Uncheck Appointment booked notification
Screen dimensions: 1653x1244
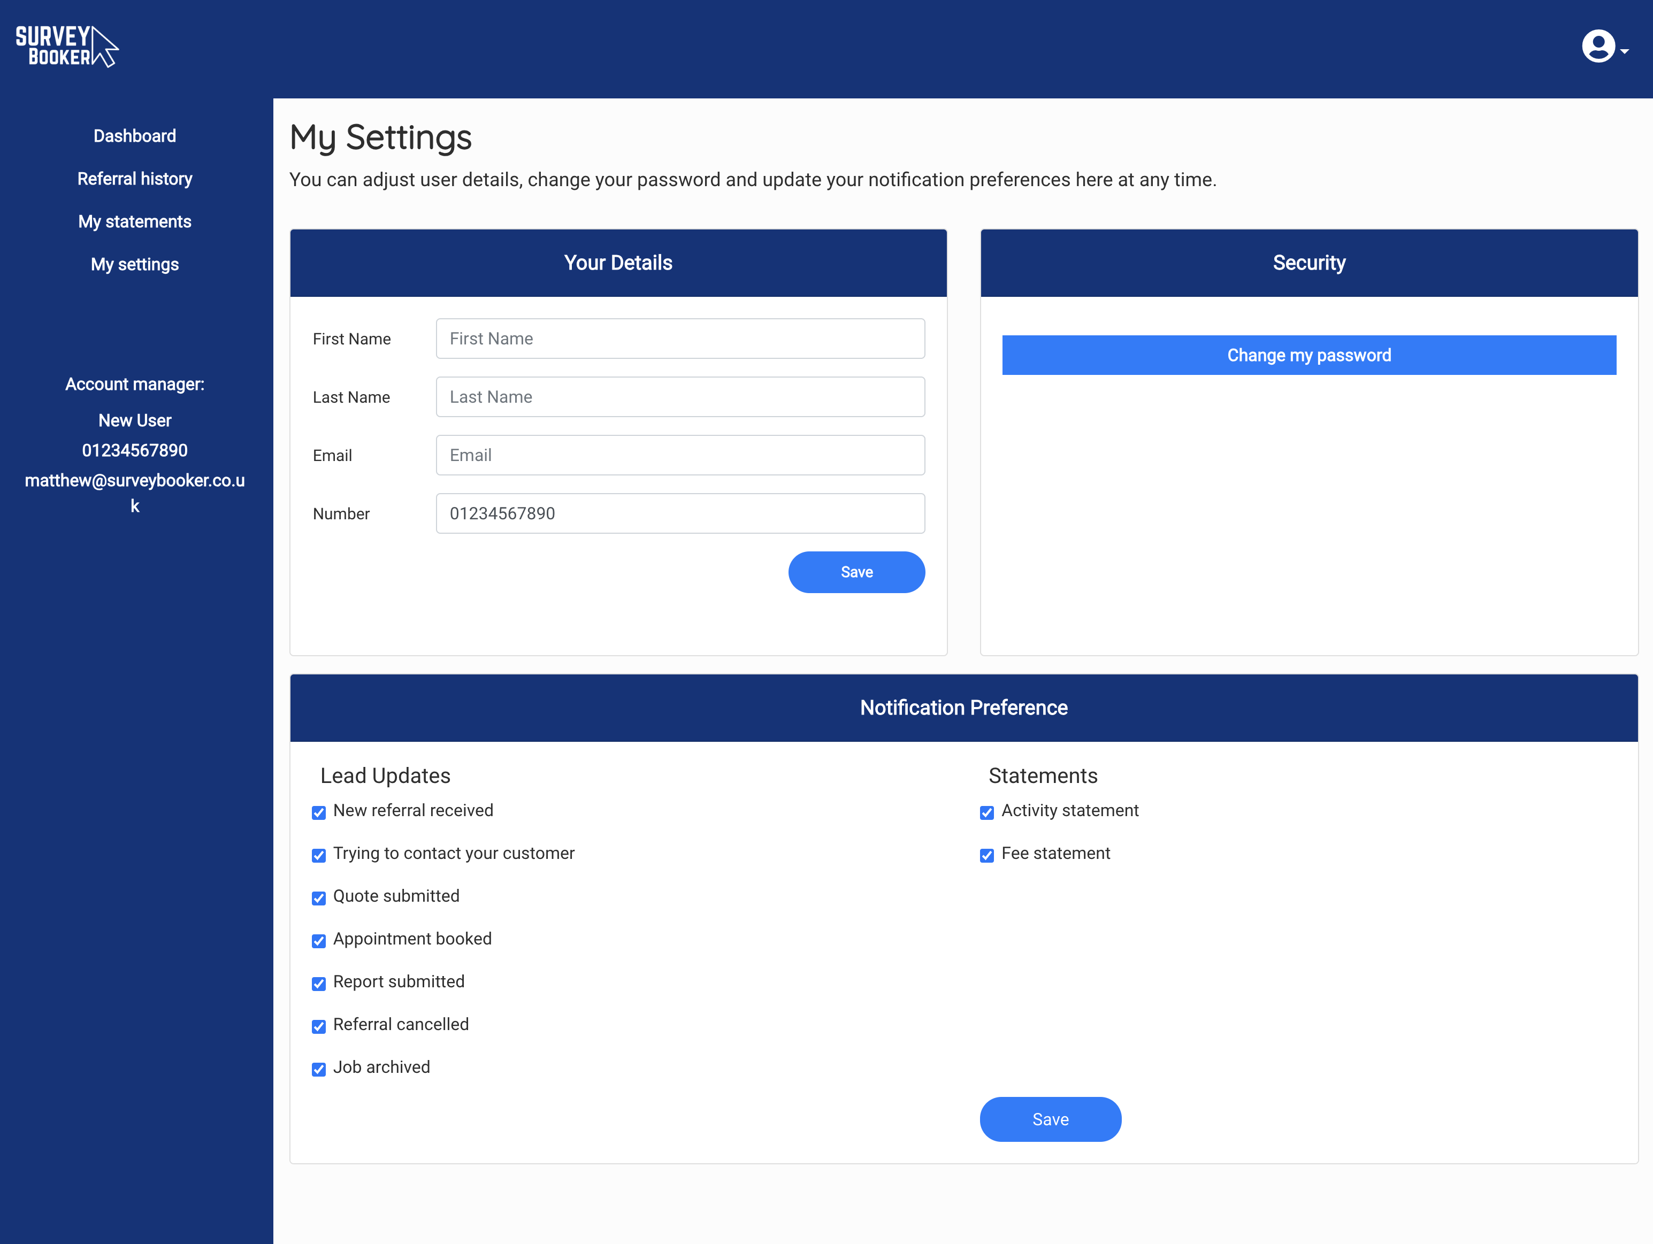click(x=319, y=941)
